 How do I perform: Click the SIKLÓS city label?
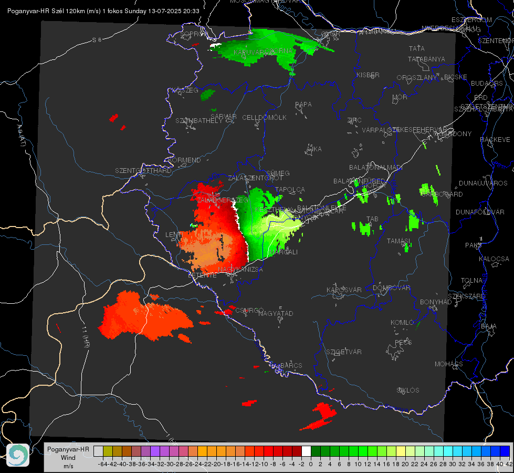pyautogui.click(x=408, y=390)
